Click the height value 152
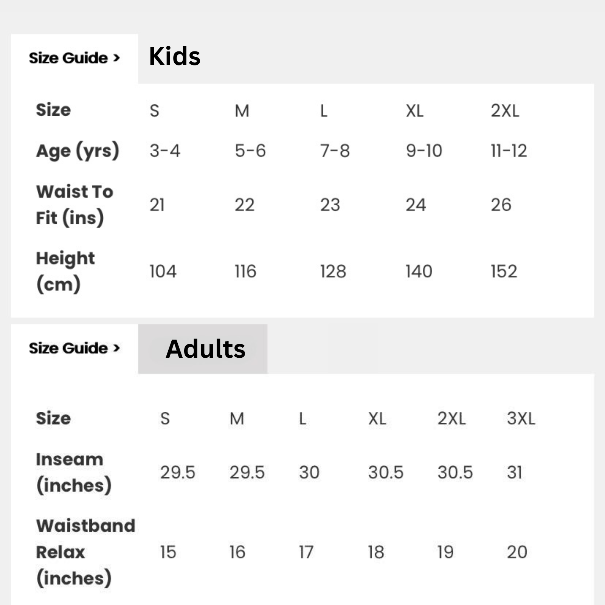The image size is (605, 605). (504, 271)
